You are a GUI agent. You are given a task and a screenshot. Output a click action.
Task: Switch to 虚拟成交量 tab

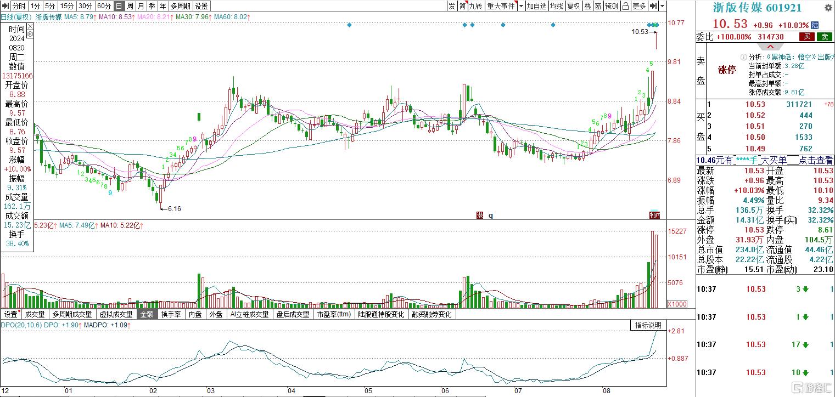115,314
